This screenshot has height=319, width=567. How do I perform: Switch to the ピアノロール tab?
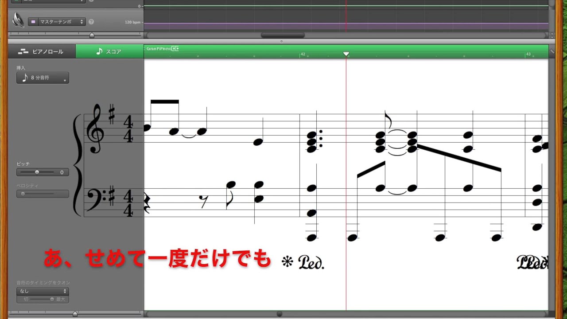[x=42, y=51]
